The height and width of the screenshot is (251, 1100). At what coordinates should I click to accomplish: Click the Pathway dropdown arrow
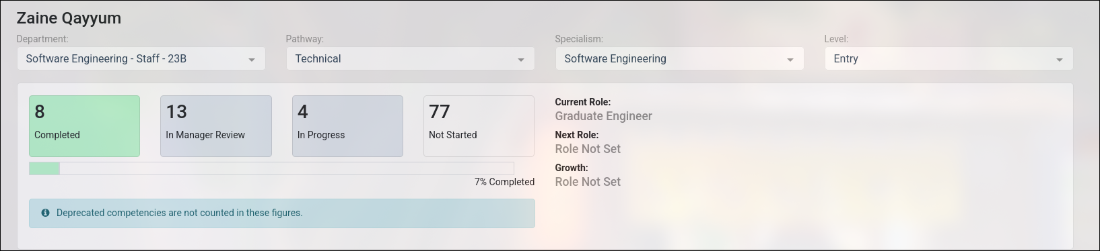[x=521, y=60]
